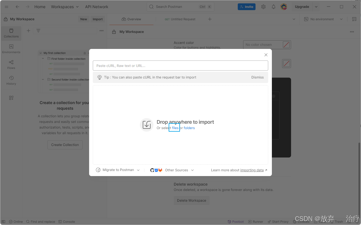Click the second slashed color swatch
The height and width of the screenshot is (225, 361).
(287, 64)
